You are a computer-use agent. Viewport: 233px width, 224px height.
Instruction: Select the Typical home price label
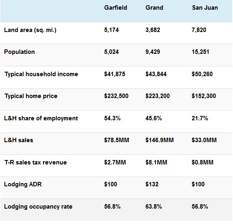[31, 96]
